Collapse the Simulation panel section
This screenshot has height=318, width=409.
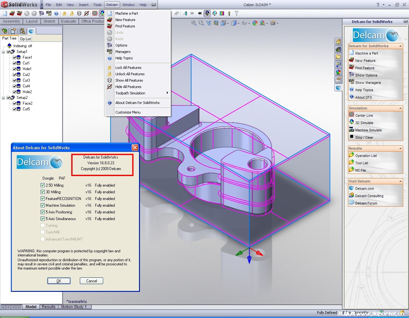click(x=400, y=108)
